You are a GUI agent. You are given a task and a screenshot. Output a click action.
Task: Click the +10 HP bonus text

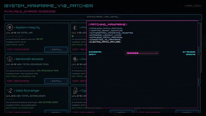pyautogui.click(x=39, y=39)
